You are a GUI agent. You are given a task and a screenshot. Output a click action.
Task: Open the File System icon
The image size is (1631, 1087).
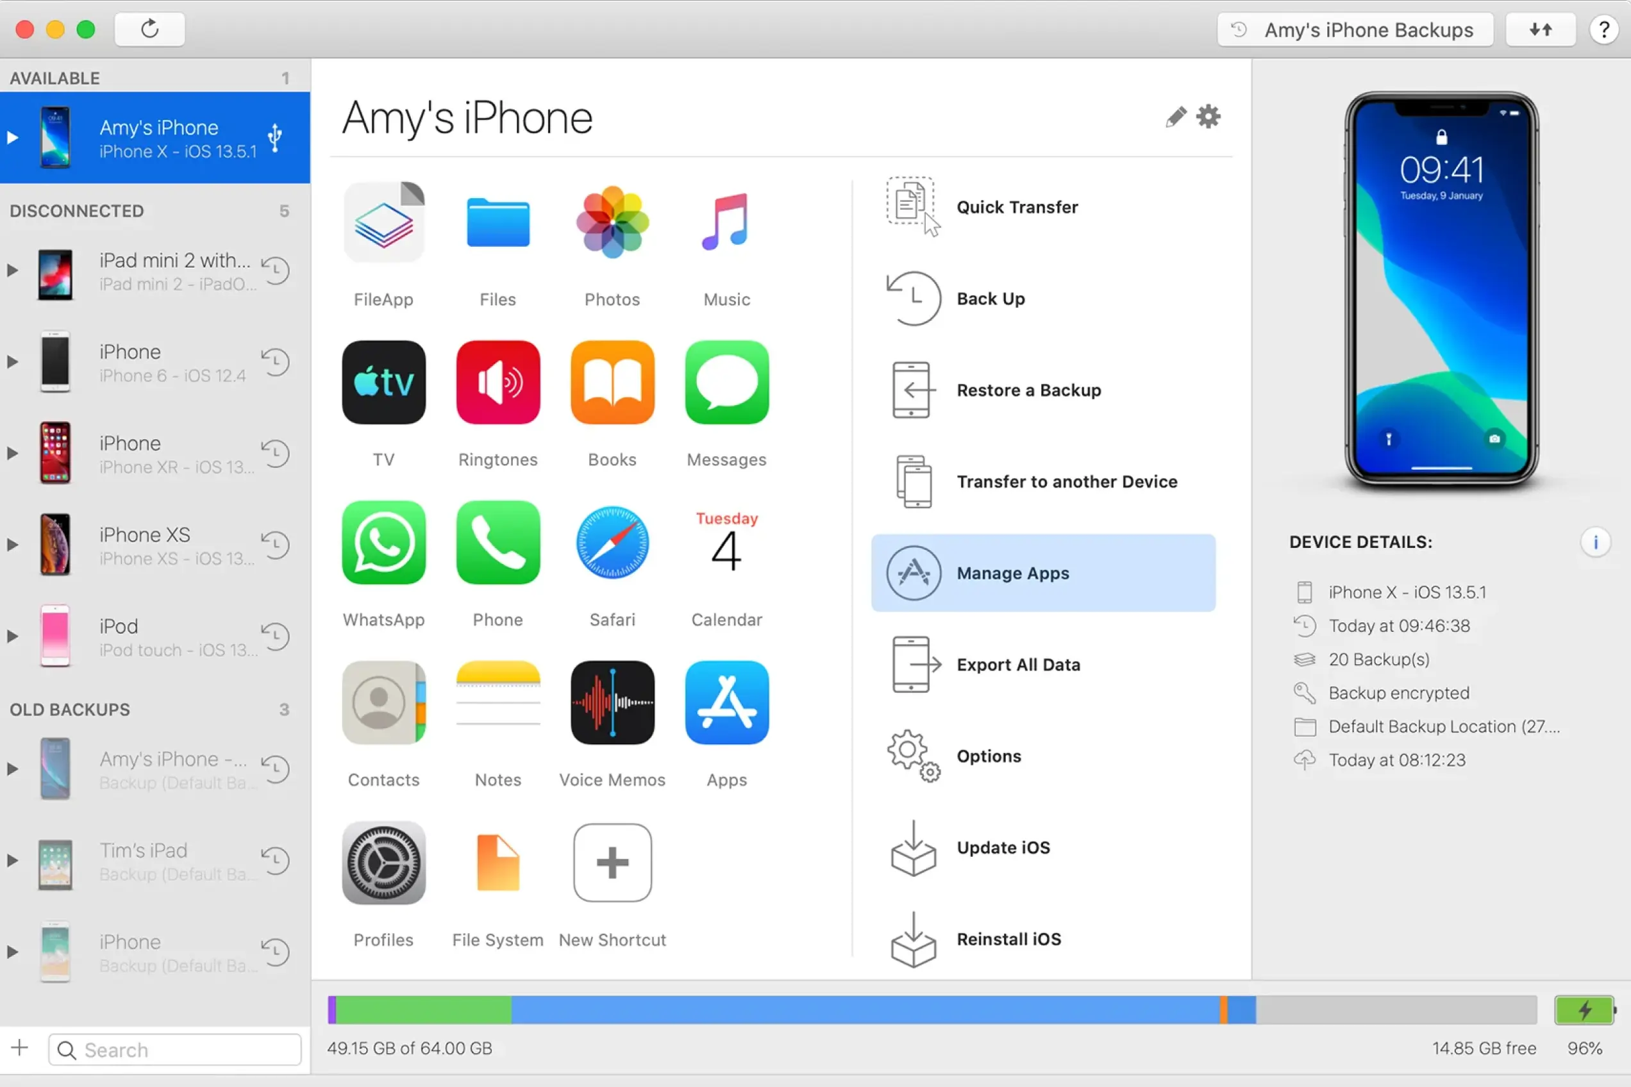coord(498,863)
